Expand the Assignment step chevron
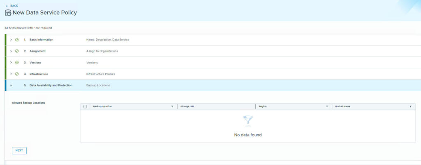421x165 pixels. [11, 51]
